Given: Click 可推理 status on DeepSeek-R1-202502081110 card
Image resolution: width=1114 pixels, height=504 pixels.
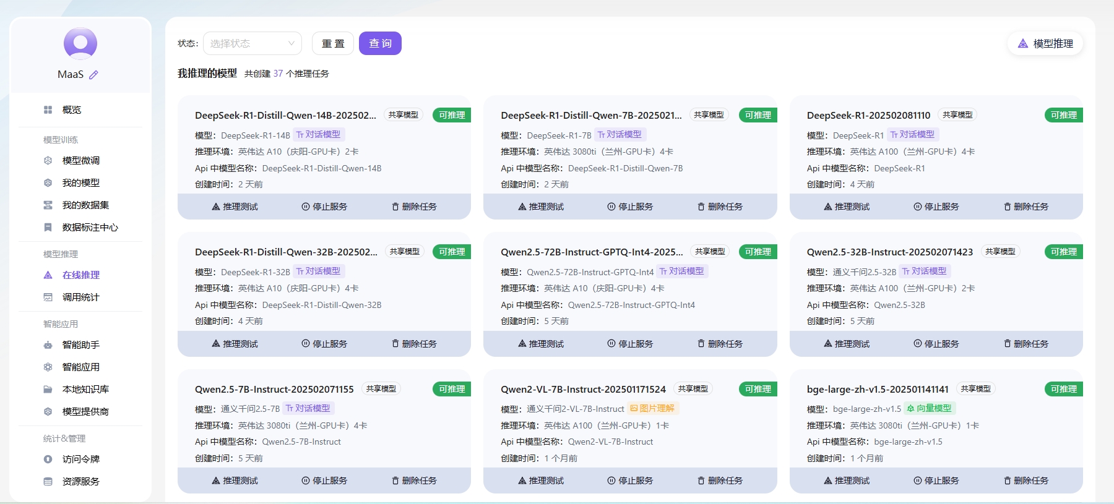Looking at the screenshot, I should pos(1064,115).
